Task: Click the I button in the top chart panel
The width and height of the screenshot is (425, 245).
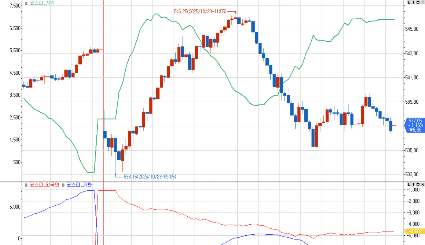Action: click(x=414, y=2)
